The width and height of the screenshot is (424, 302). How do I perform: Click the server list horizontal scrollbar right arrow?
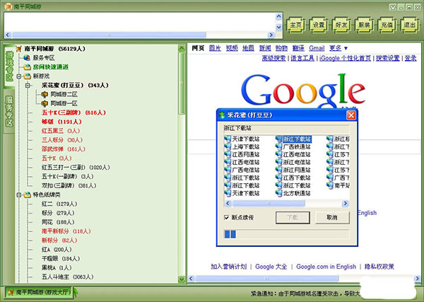pyautogui.click(x=345, y=203)
